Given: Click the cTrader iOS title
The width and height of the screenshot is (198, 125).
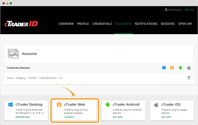Looking at the screenshot, I should coord(171,104).
